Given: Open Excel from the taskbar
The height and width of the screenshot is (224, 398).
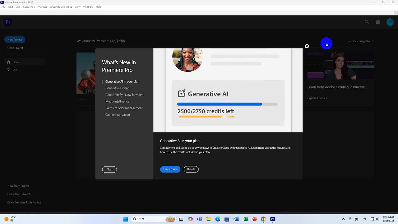Looking at the screenshot, I should (x=245, y=219).
